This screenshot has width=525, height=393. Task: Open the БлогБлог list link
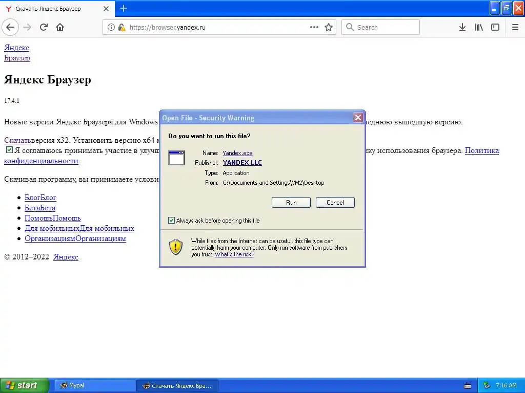(40, 198)
